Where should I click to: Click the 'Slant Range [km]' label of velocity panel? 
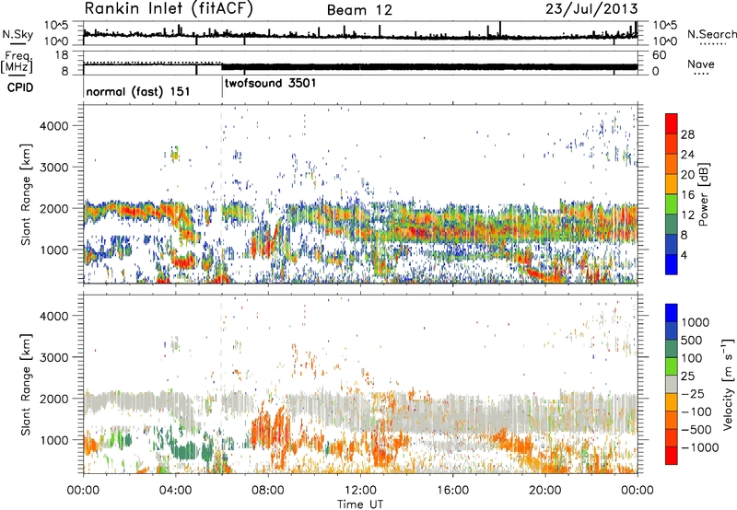click(x=26, y=385)
